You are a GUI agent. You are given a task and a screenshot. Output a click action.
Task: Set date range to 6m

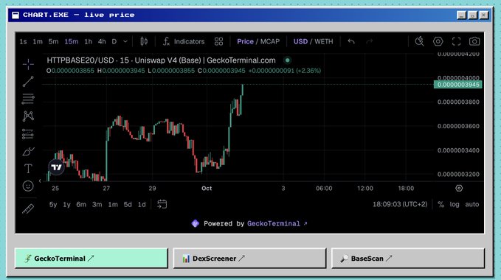coord(81,204)
